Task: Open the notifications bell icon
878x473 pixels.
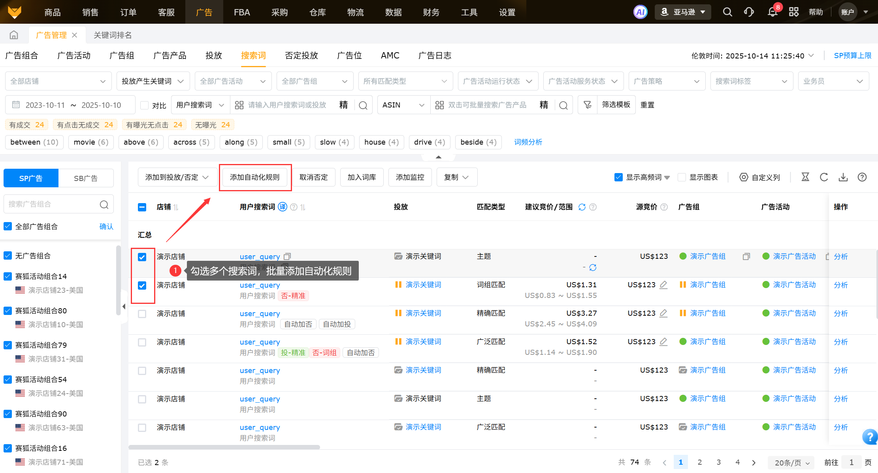Action: tap(772, 12)
